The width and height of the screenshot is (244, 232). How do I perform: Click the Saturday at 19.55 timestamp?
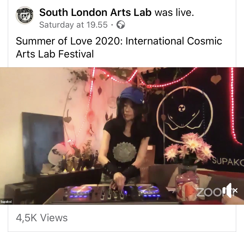[x=73, y=25]
